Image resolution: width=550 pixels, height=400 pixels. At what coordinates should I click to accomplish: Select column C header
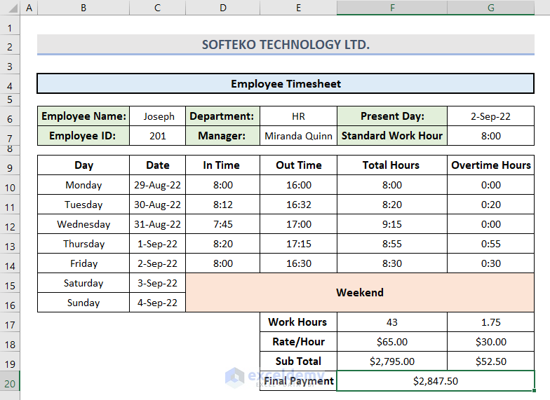pos(157,7)
